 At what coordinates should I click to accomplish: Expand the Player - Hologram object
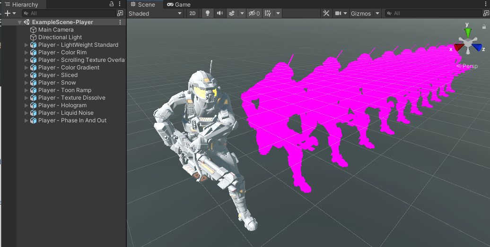(26, 105)
